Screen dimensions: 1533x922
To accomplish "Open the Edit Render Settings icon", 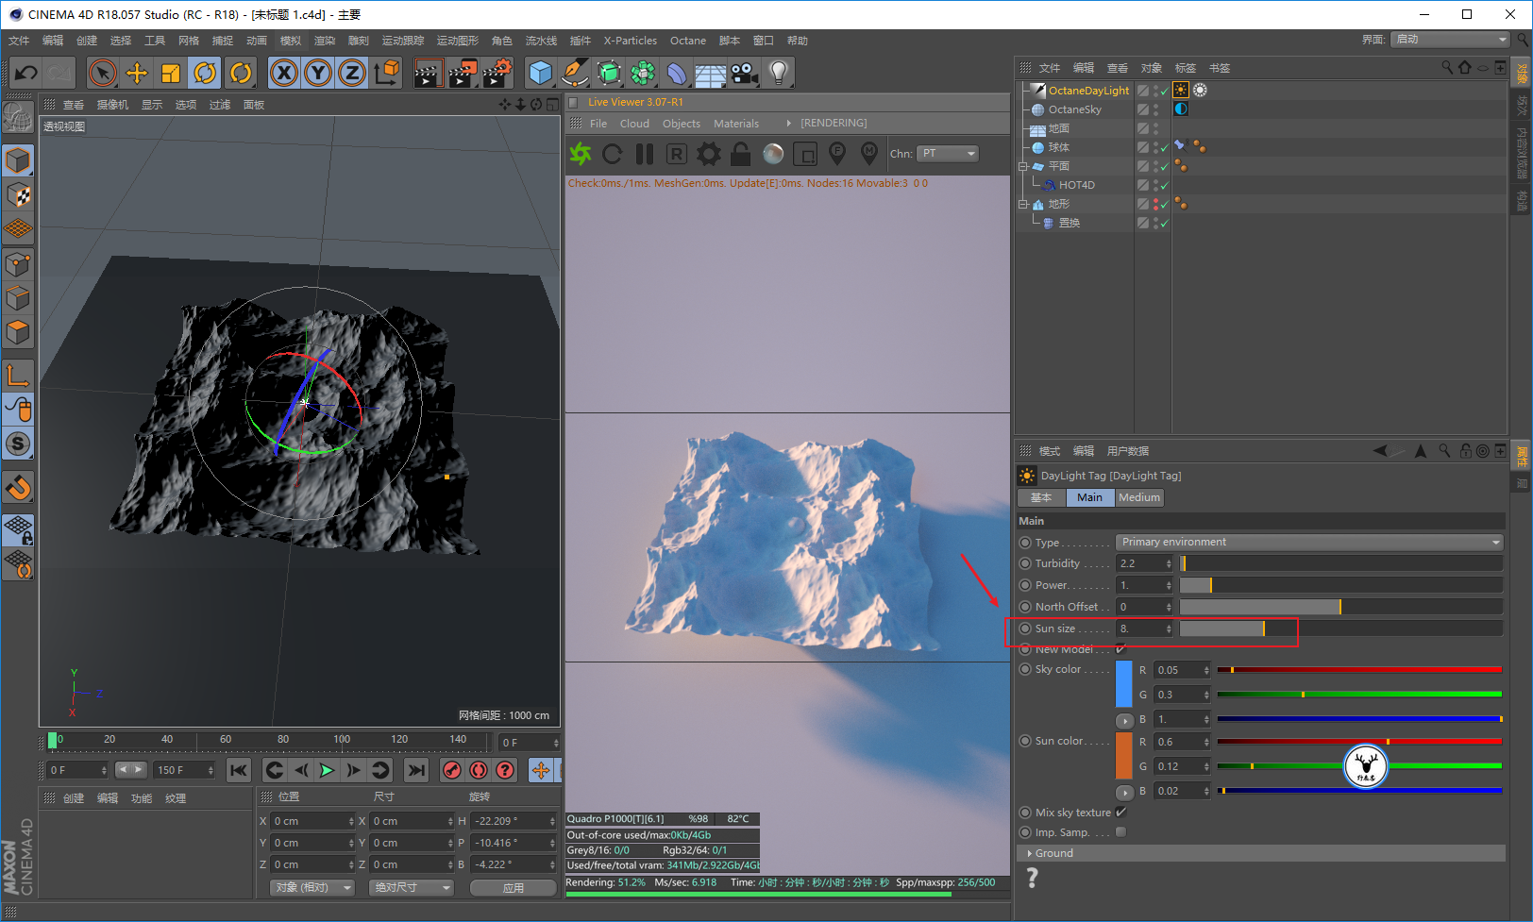I will pyautogui.click(x=497, y=73).
